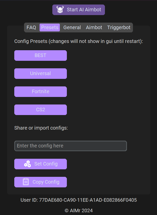
Task: Choose the Universal preset
Action: (x=41, y=74)
